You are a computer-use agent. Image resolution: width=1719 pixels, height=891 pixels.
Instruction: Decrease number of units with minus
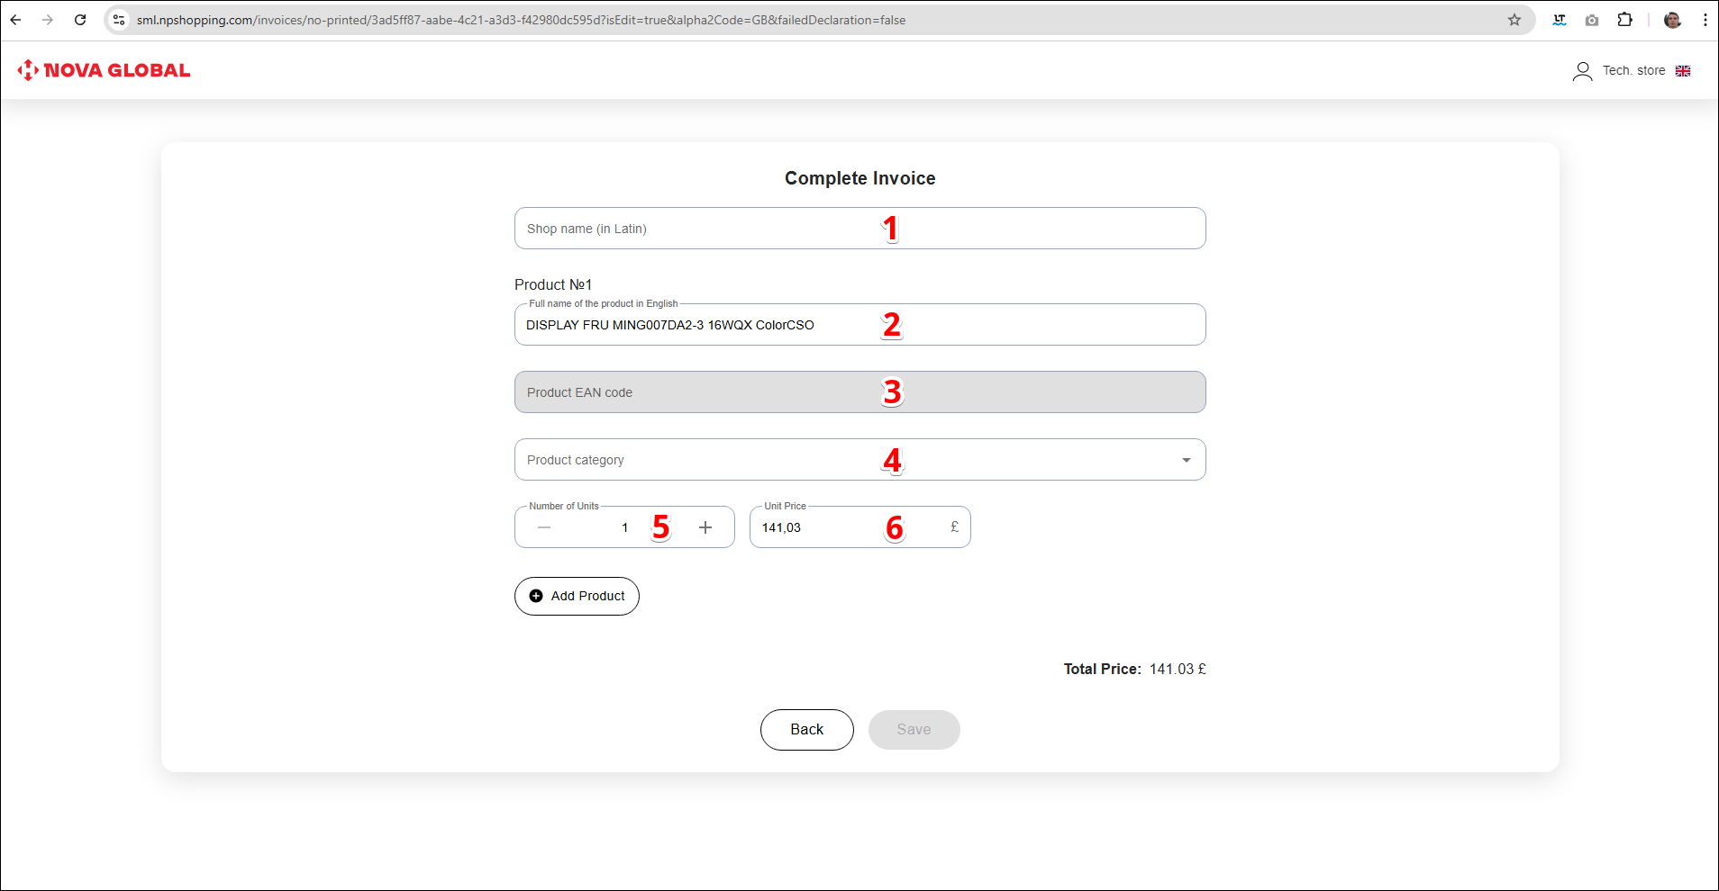point(544,527)
